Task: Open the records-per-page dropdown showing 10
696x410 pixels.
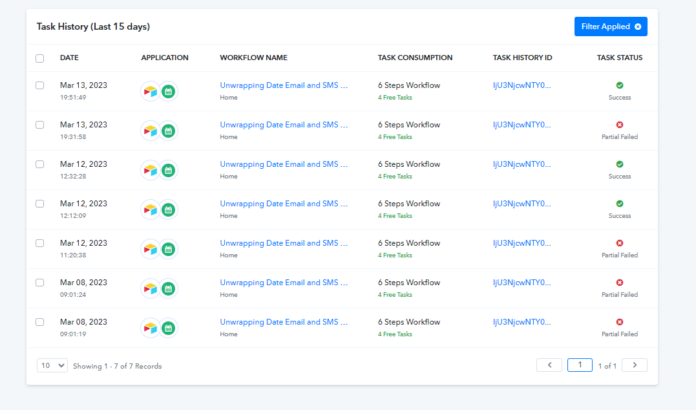Action: pos(52,365)
